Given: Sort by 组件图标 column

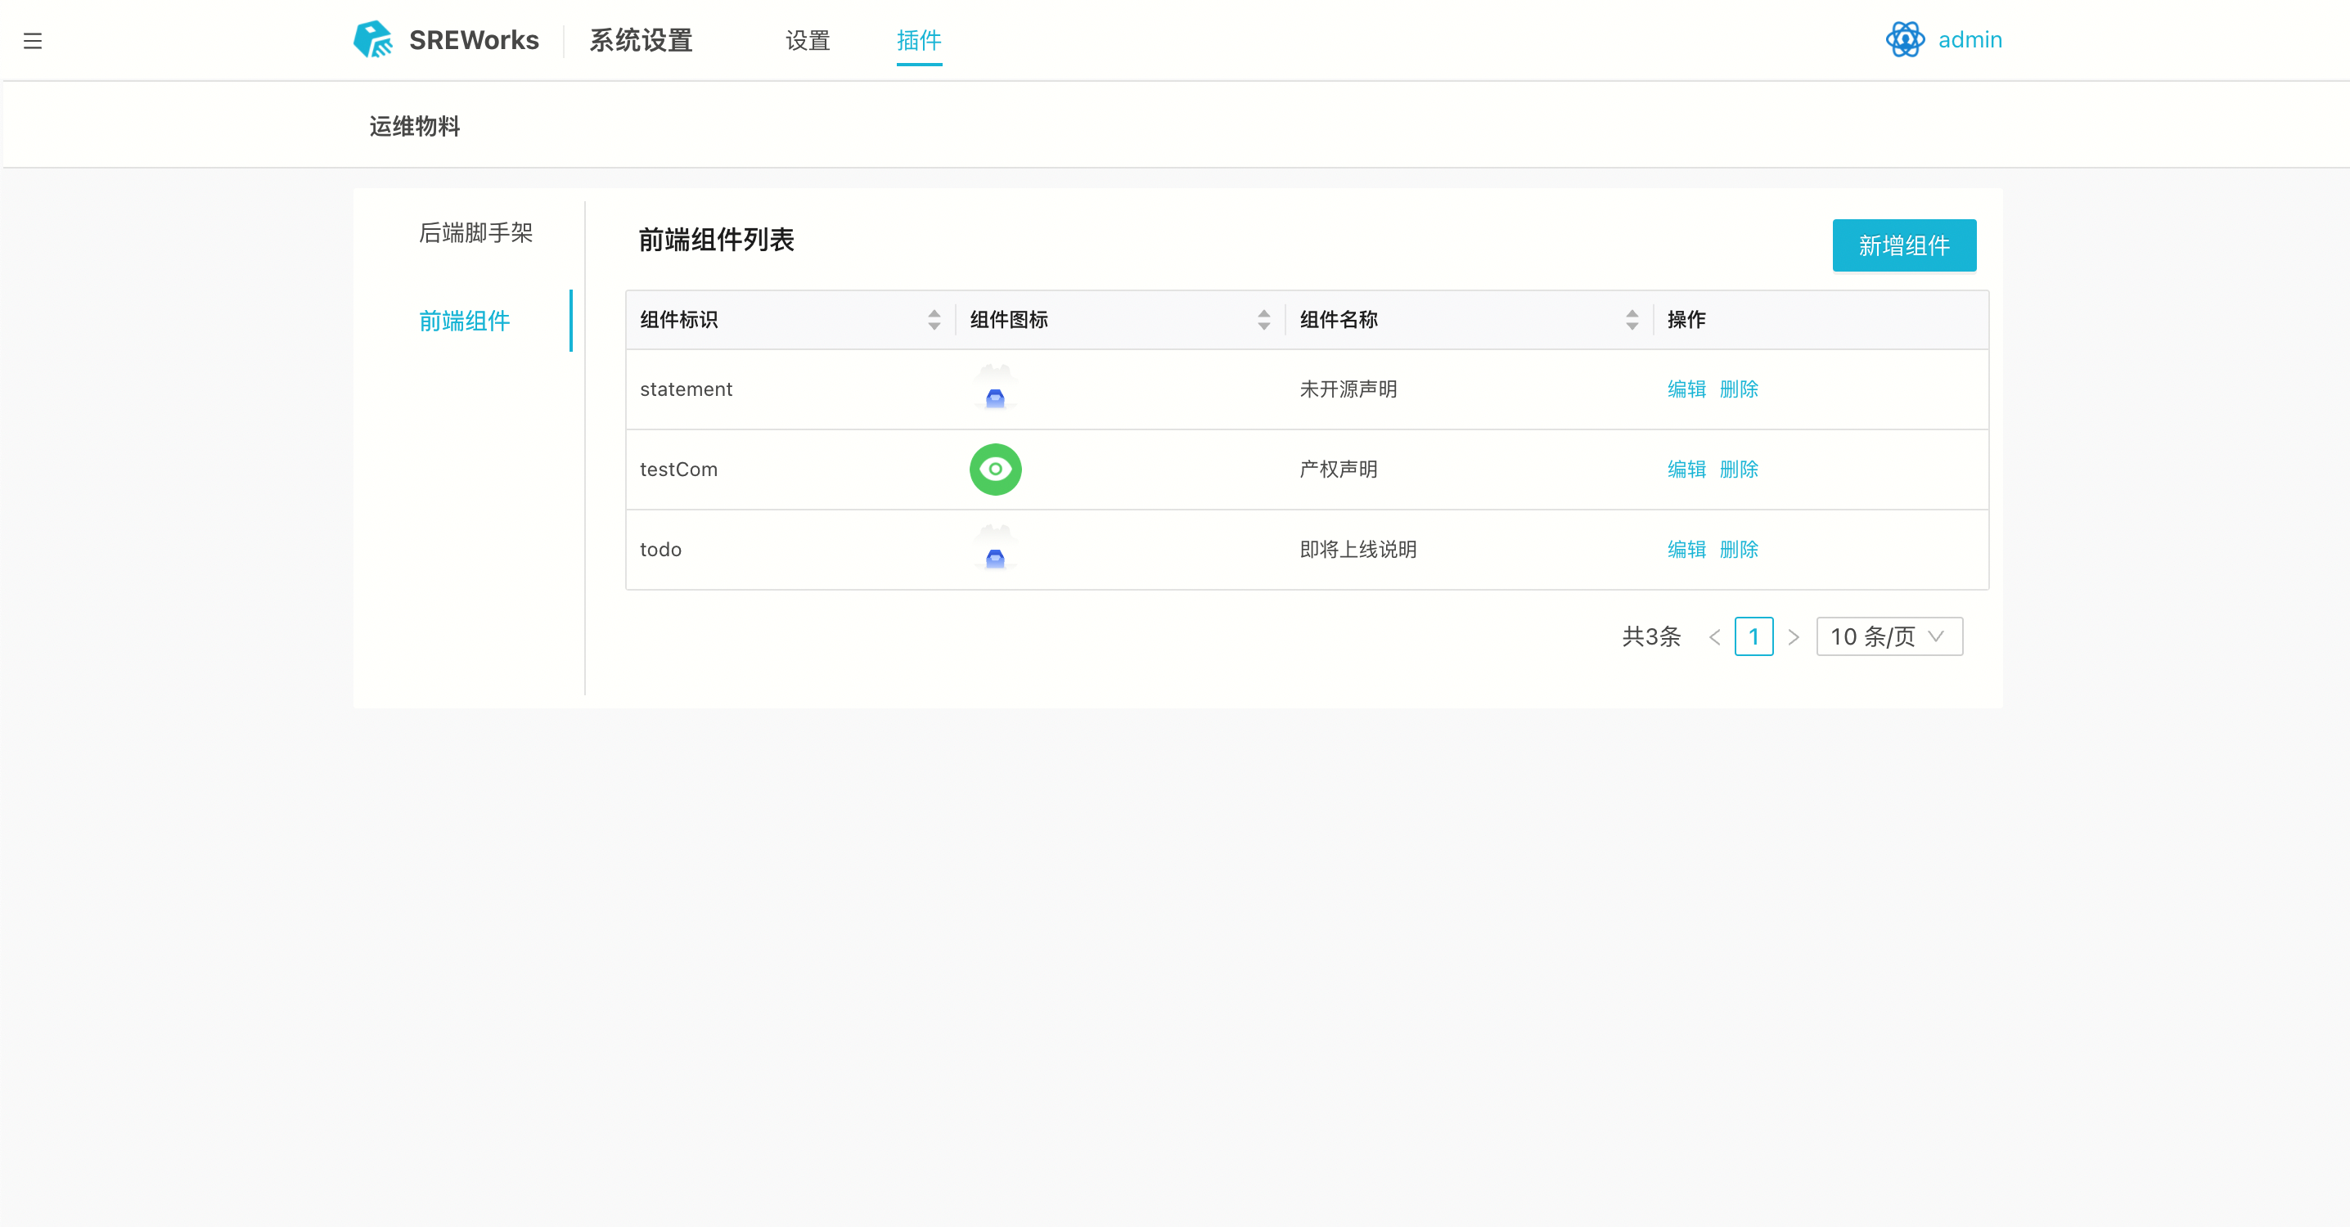Looking at the screenshot, I should coord(1263,319).
